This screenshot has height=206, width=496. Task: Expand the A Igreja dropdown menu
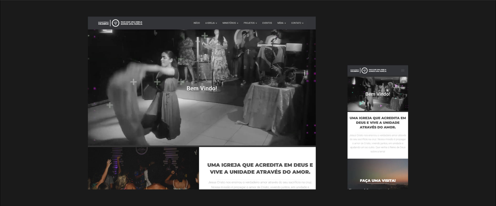(x=211, y=23)
